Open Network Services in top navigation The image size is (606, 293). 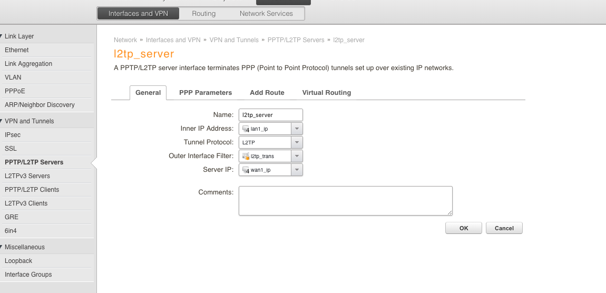coord(266,14)
